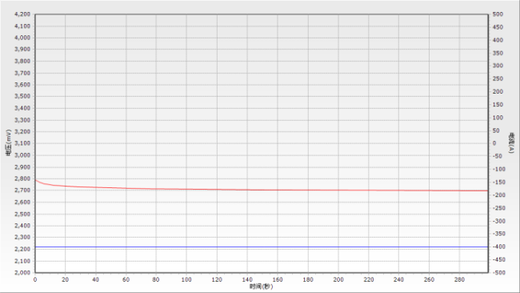The image size is (520, 293).
Task: Click the 280 second time tick
Action: point(459,279)
